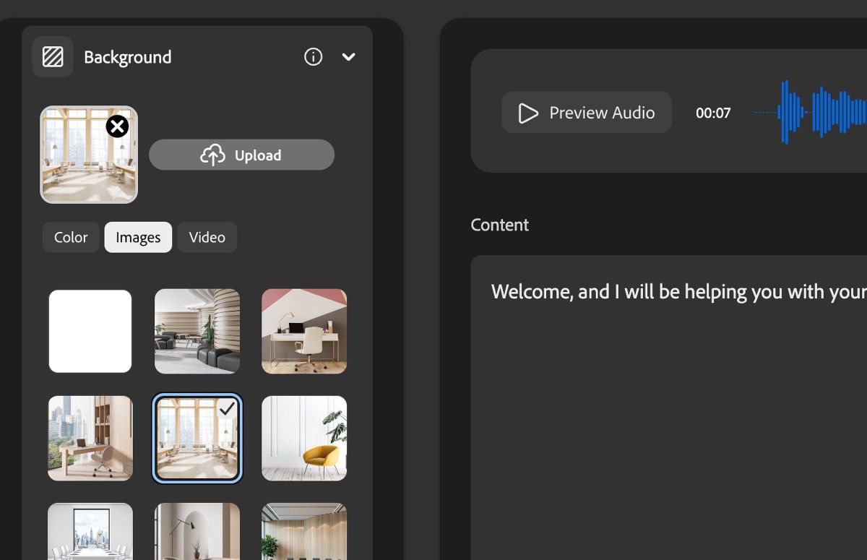Select the pink wall desk background thumbnail
This screenshot has height=560, width=867.
click(304, 331)
